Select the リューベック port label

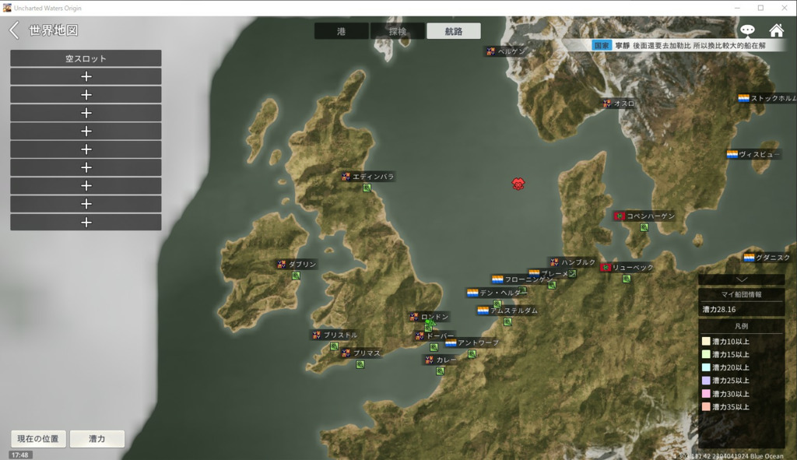click(x=633, y=267)
